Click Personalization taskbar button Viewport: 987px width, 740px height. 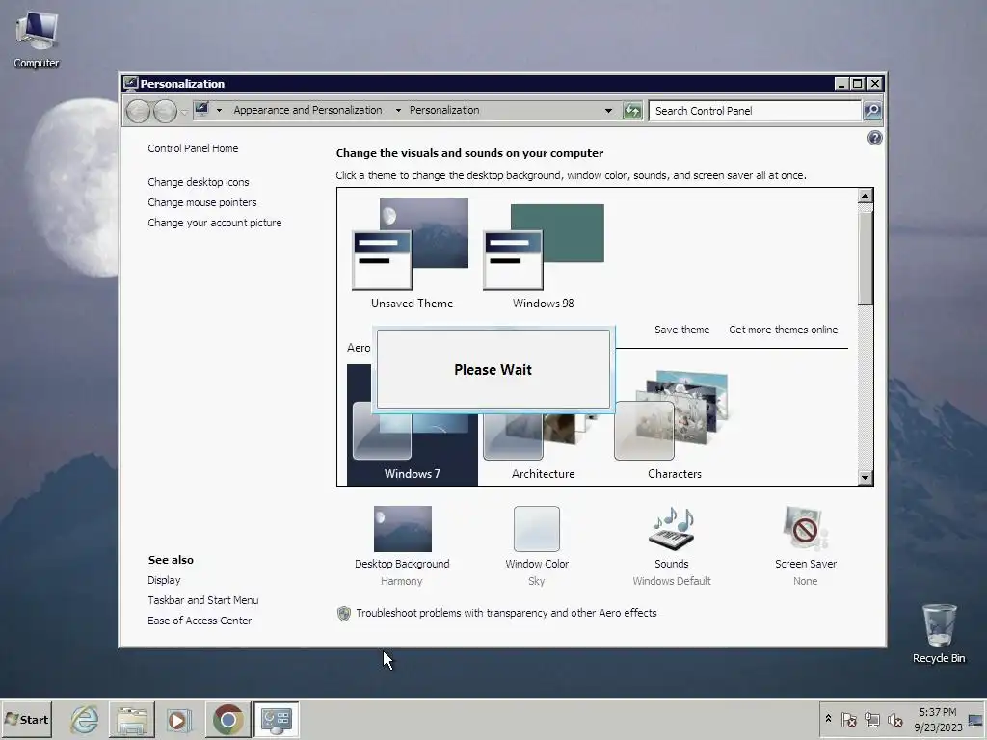pos(277,719)
